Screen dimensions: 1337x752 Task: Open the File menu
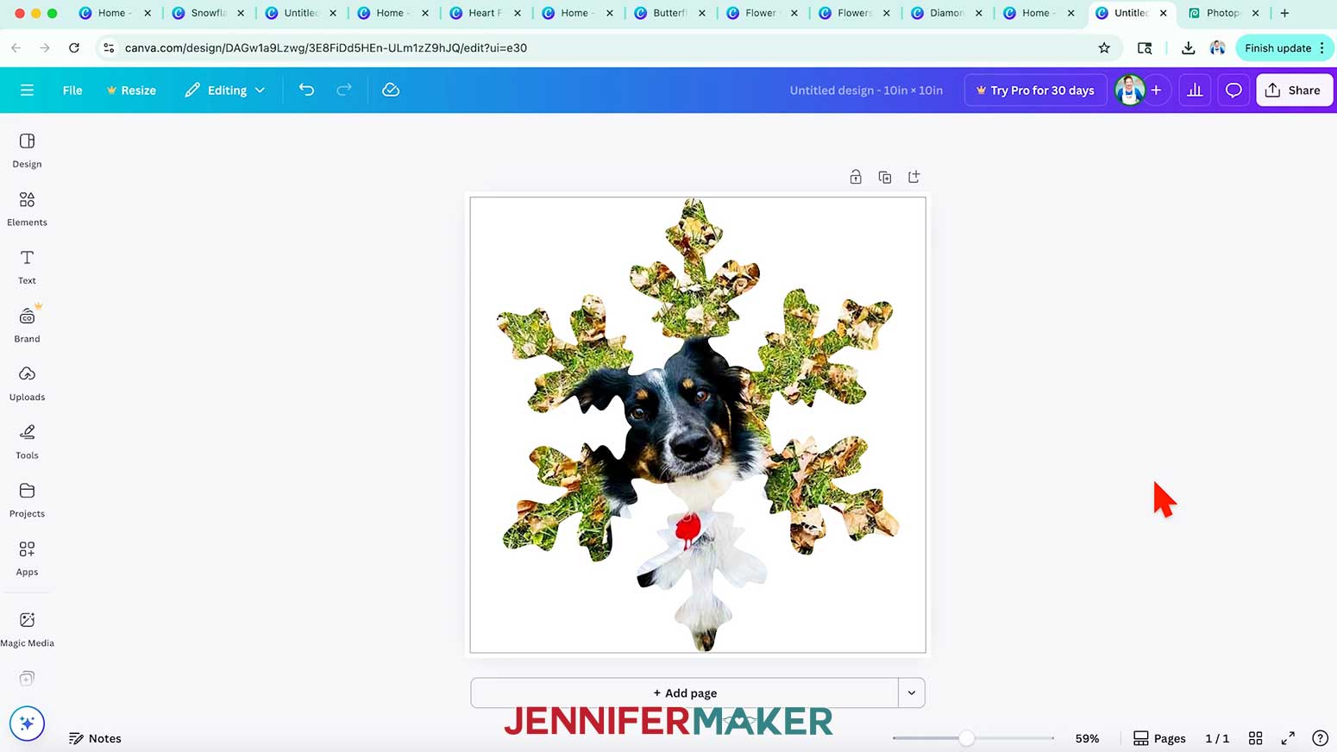pyautogui.click(x=72, y=90)
